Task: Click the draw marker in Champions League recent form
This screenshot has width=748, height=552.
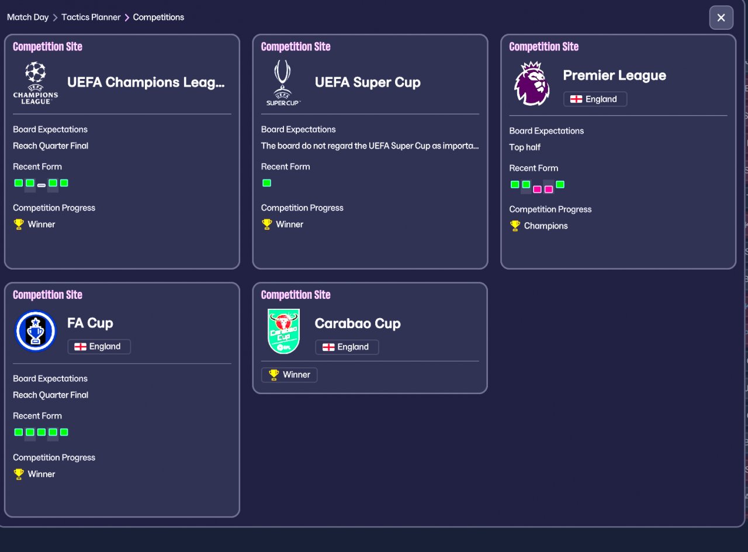Action: [x=41, y=185]
